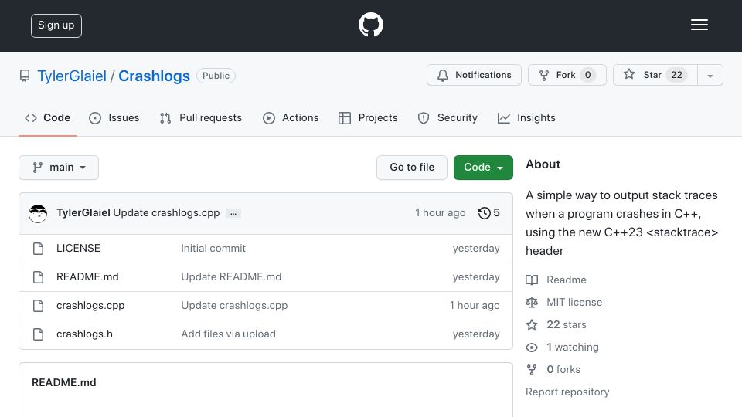The width and height of the screenshot is (742, 417).
Task: Open the Projects tab
Action: 368,117
